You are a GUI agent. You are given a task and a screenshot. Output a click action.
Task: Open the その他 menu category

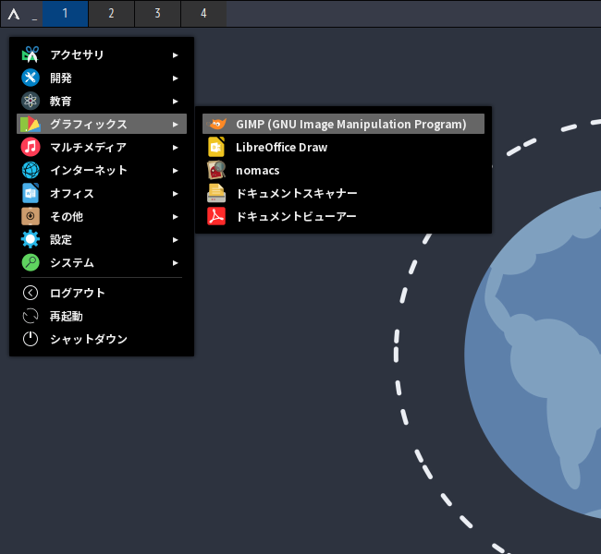[x=67, y=216]
